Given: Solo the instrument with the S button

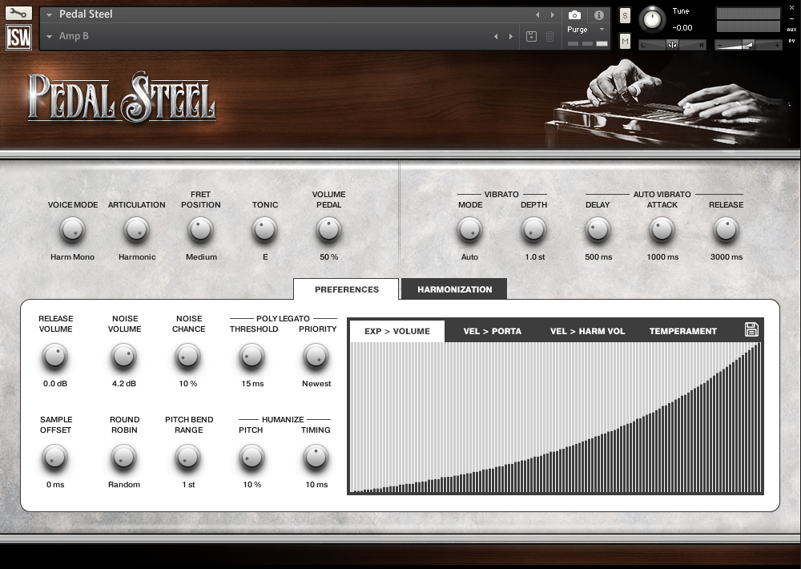Looking at the screenshot, I should click(626, 14).
